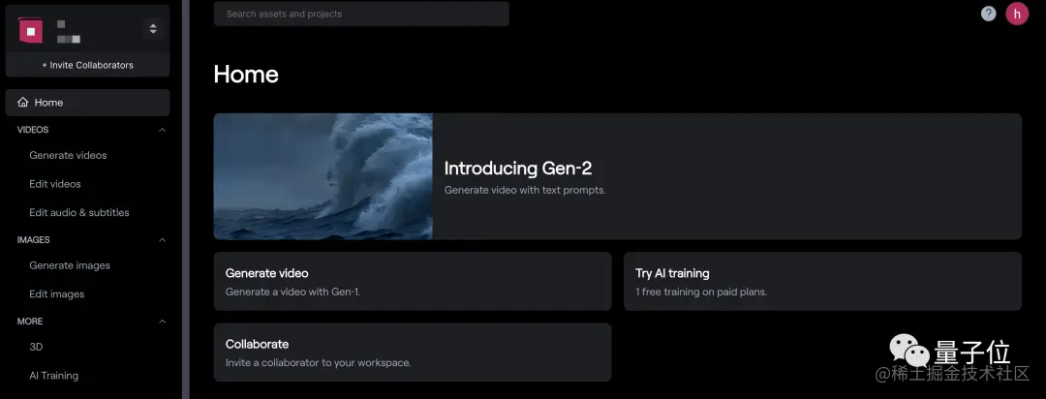The height and width of the screenshot is (399, 1046).
Task: Open the help question mark icon
Action: pyautogui.click(x=989, y=14)
